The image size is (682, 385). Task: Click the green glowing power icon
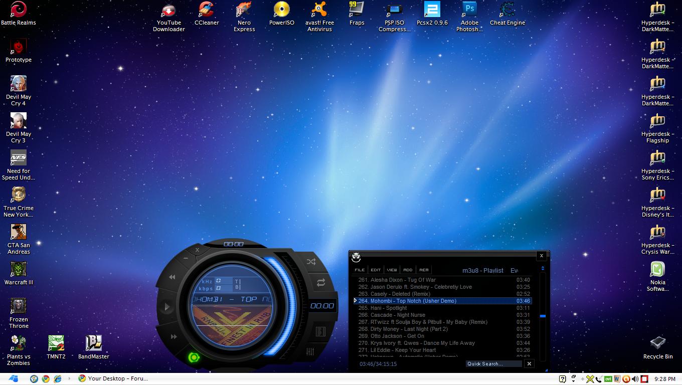194,357
